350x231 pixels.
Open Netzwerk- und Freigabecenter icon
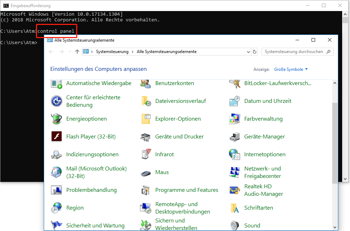(235, 172)
